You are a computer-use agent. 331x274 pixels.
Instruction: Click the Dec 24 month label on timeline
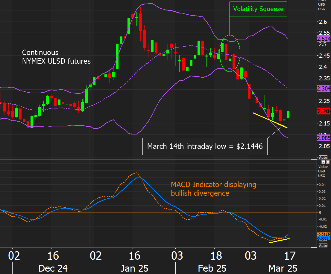[x=53, y=268]
